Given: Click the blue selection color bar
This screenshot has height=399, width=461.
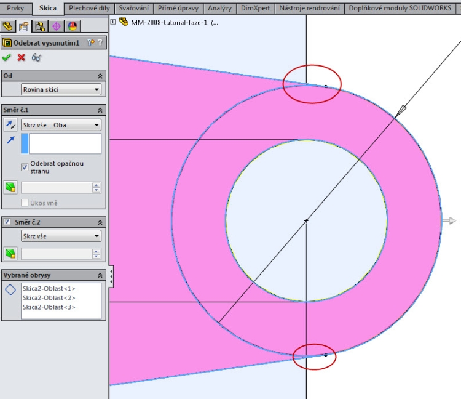Looking at the screenshot, I should tap(25, 143).
